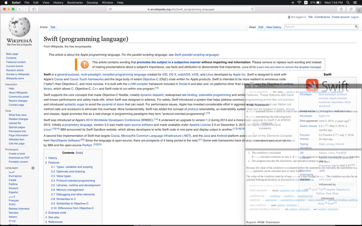
Task: Click the battery status icon
Action: 319,3
